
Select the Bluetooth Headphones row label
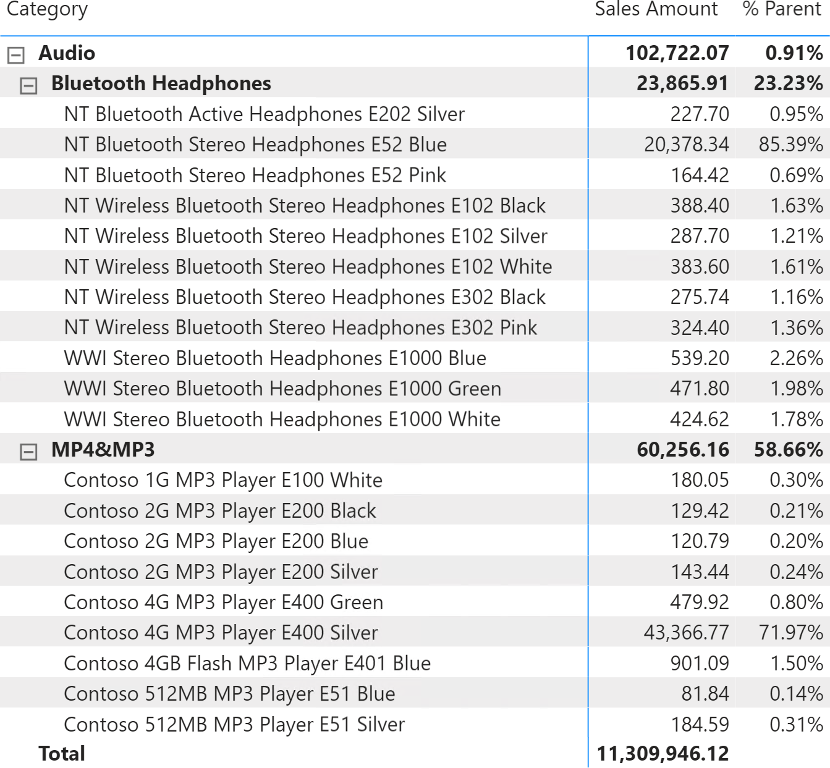161,83
